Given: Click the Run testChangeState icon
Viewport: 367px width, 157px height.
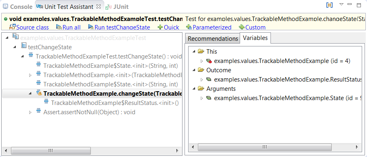Looking at the screenshot, I should (x=91, y=27).
